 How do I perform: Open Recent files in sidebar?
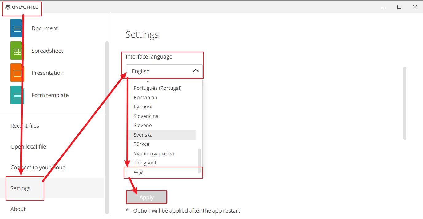25,126
